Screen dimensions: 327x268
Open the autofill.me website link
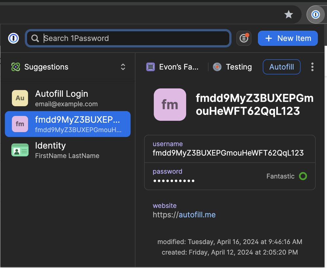197,215
